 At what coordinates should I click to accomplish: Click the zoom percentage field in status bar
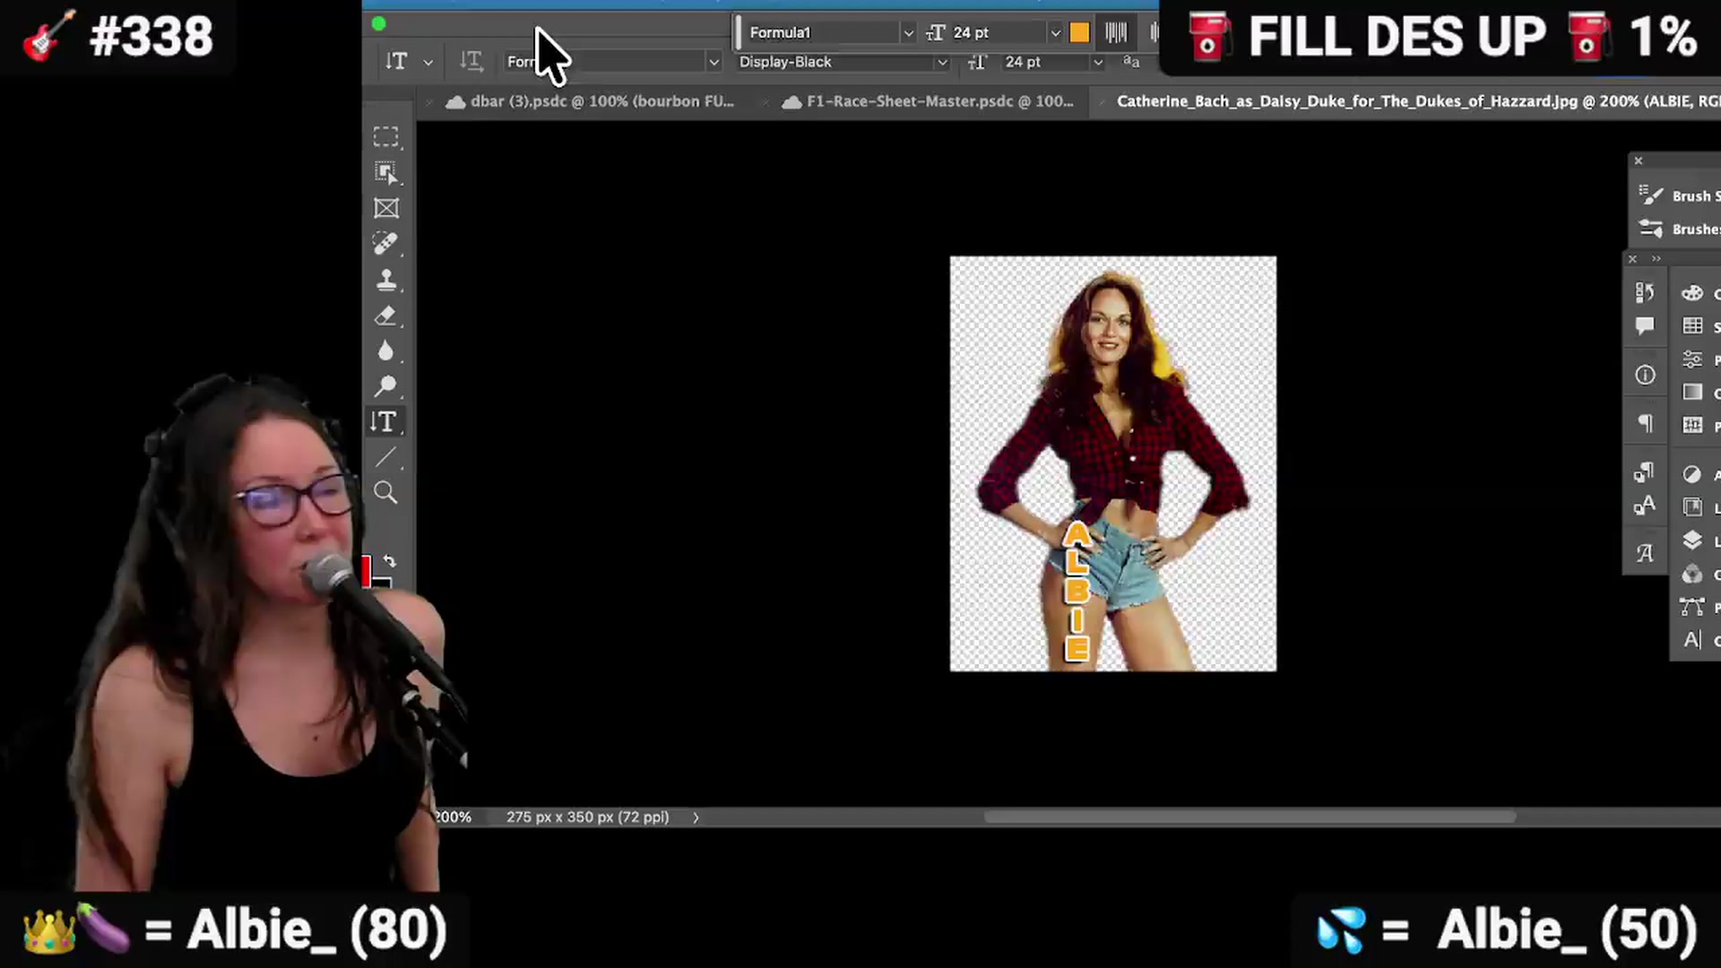click(454, 817)
